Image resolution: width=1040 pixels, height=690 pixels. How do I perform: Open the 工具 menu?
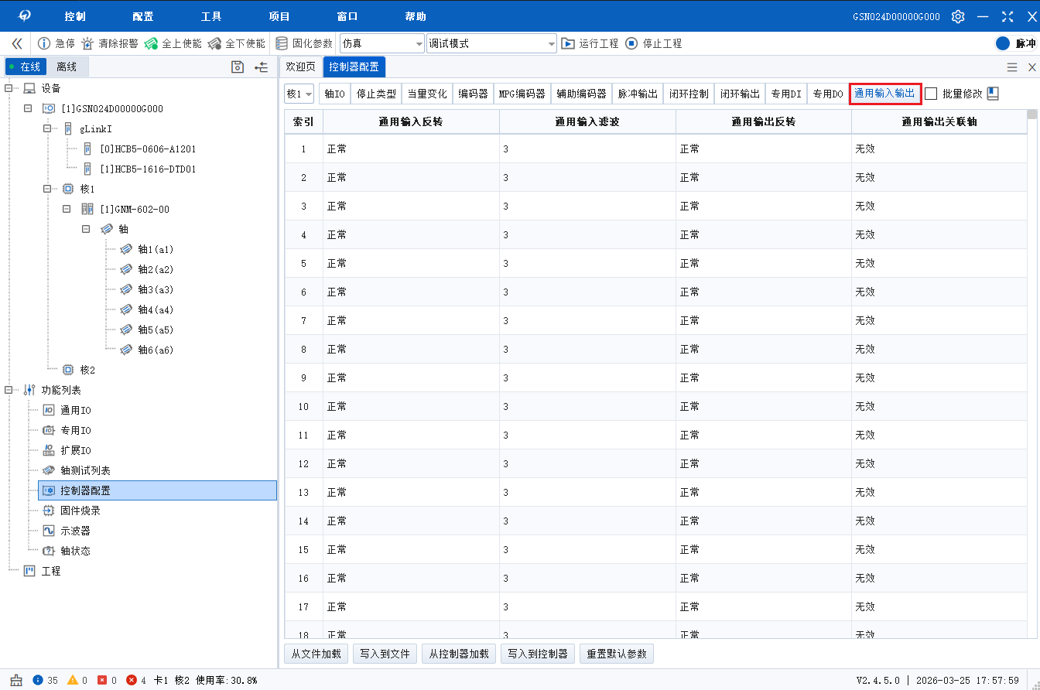click(x=211, y=16)
